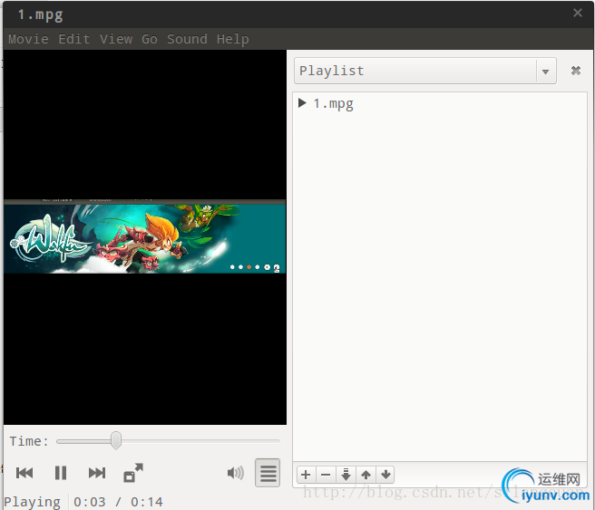Skip to the next chapter or movie
Viewport: 595px width, 510px height.
coord(97,473)
